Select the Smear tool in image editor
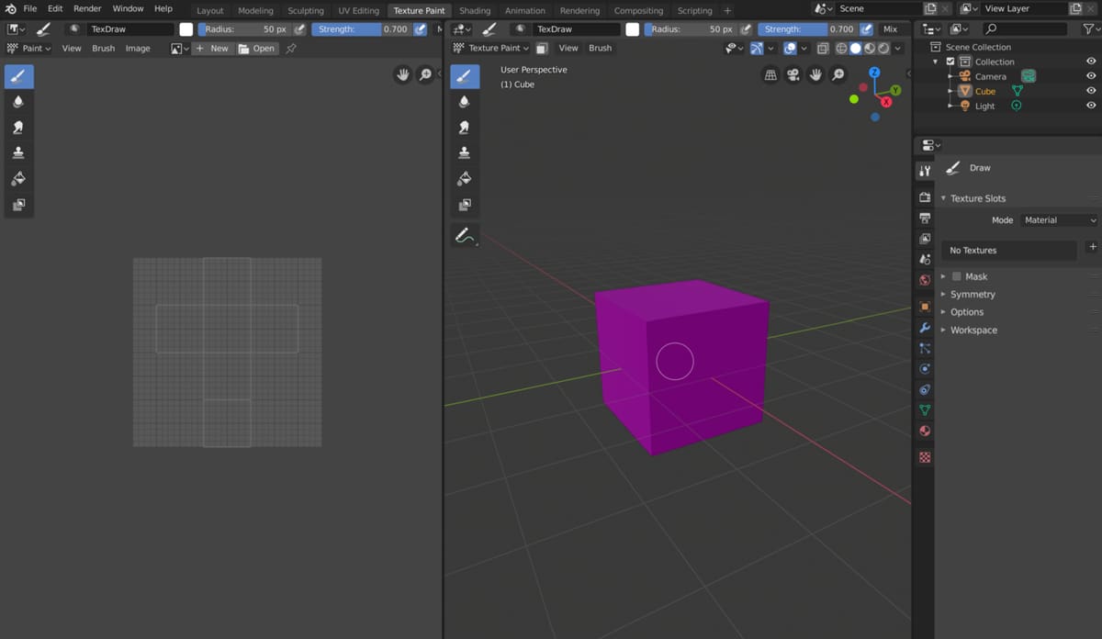 (18, 128)
